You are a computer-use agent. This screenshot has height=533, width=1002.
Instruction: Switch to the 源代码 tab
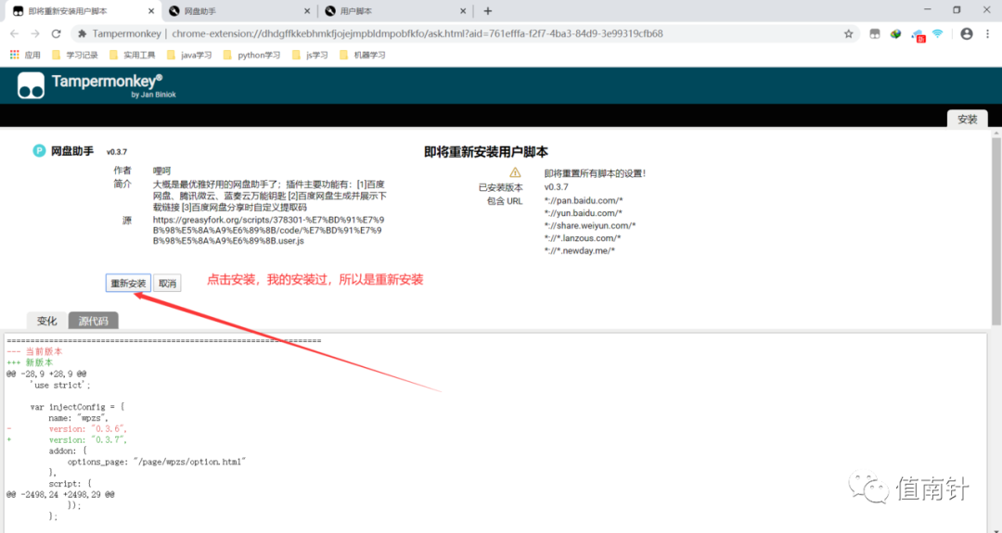[94, 321]
